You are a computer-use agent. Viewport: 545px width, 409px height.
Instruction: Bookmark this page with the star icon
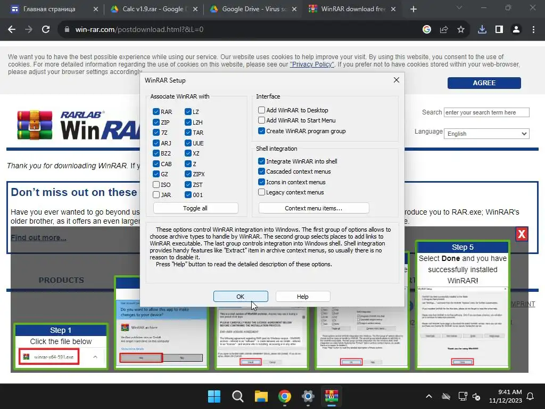point(461,30)
